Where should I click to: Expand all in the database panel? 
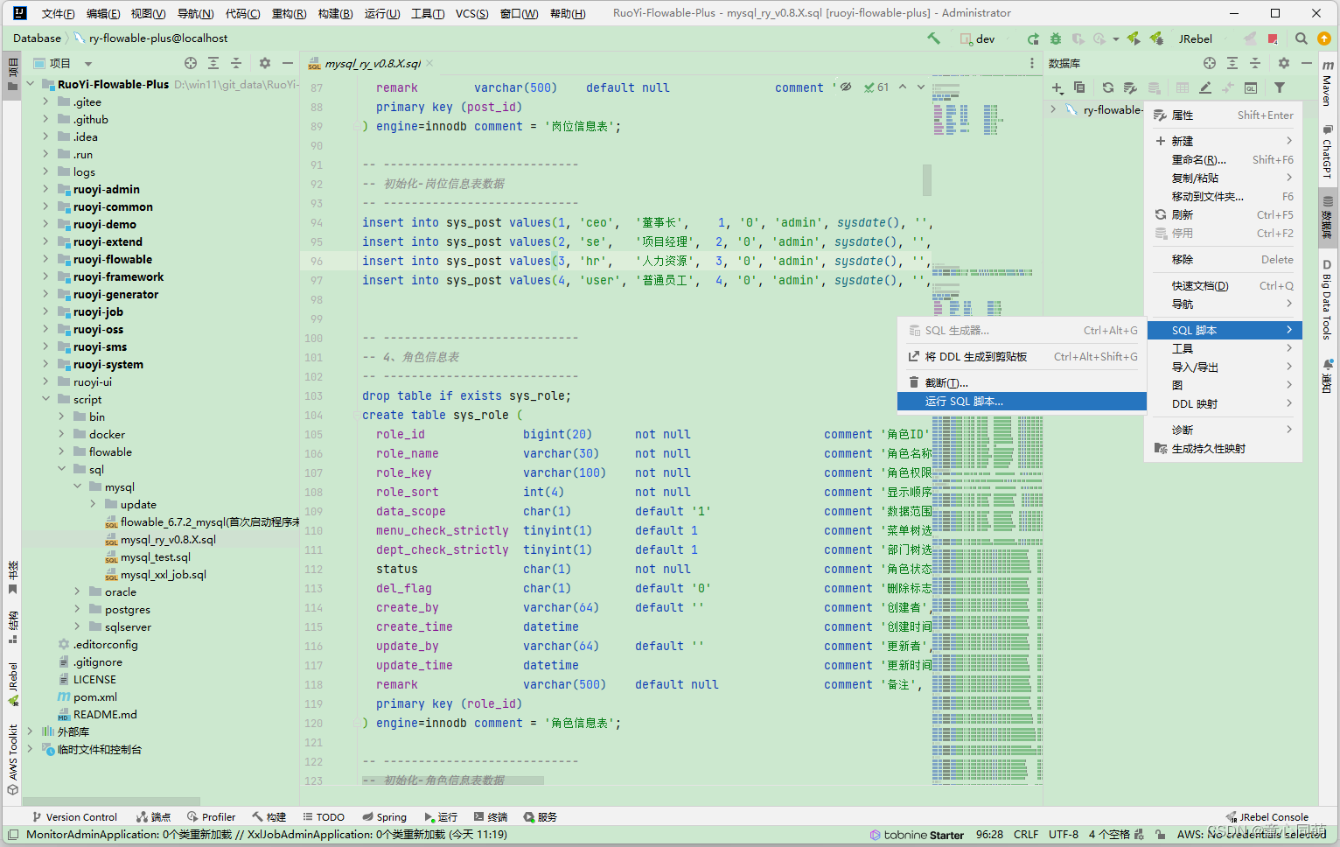(x=1232, y=63)
